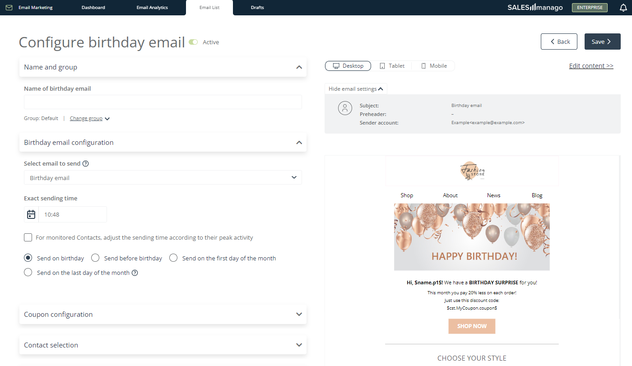Open the Email Analytics tab
The width and height of the screenshot is (632, 366).
152,8
